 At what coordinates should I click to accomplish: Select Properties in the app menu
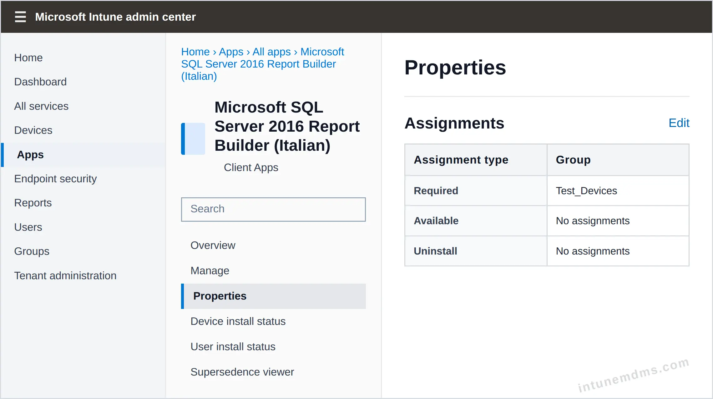click(273, 296)
